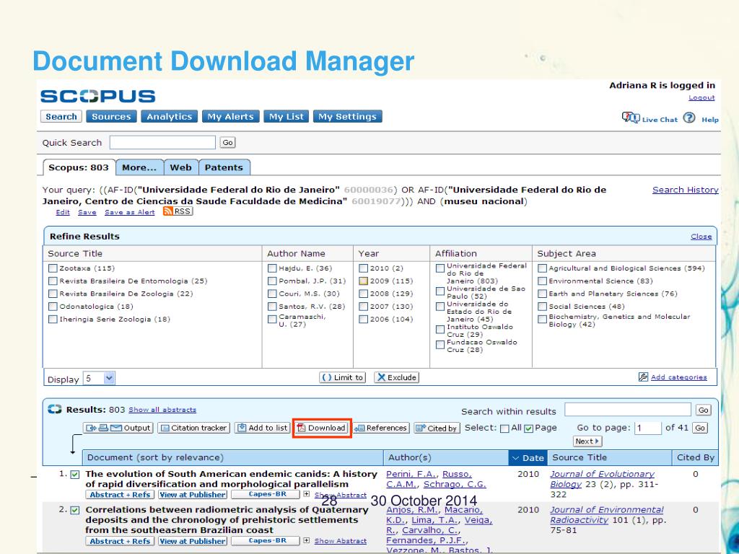
Task: Toggle the Select Page checkbox
Action: 529,428
